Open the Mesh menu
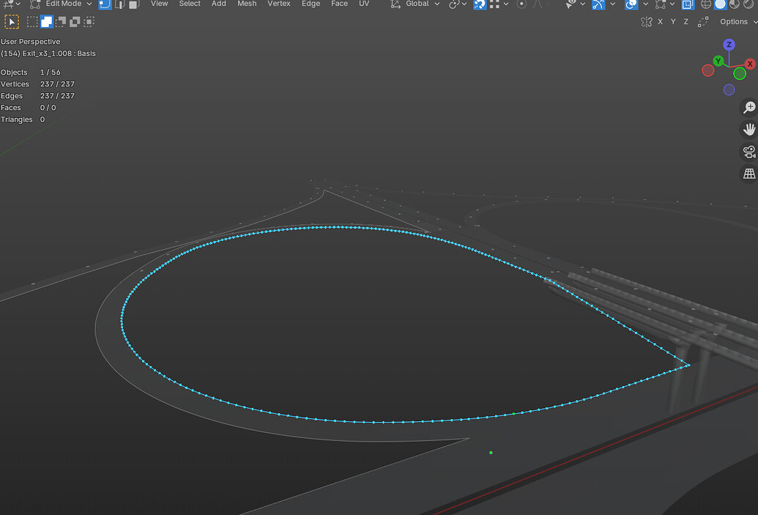This screenshot has width=758, height=515. click(247, 4)
